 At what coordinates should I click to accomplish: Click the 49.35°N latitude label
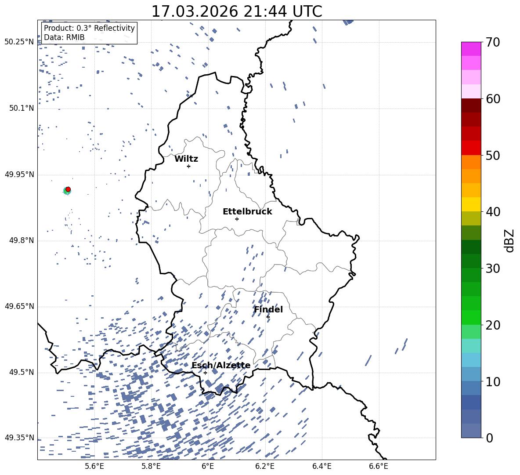pos(19,438)
